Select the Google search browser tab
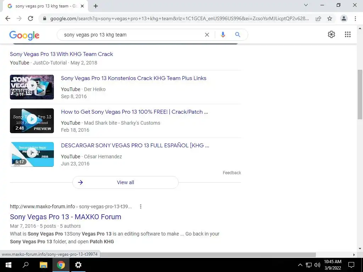This screenshot has height=272, width=363. (45, 6)
